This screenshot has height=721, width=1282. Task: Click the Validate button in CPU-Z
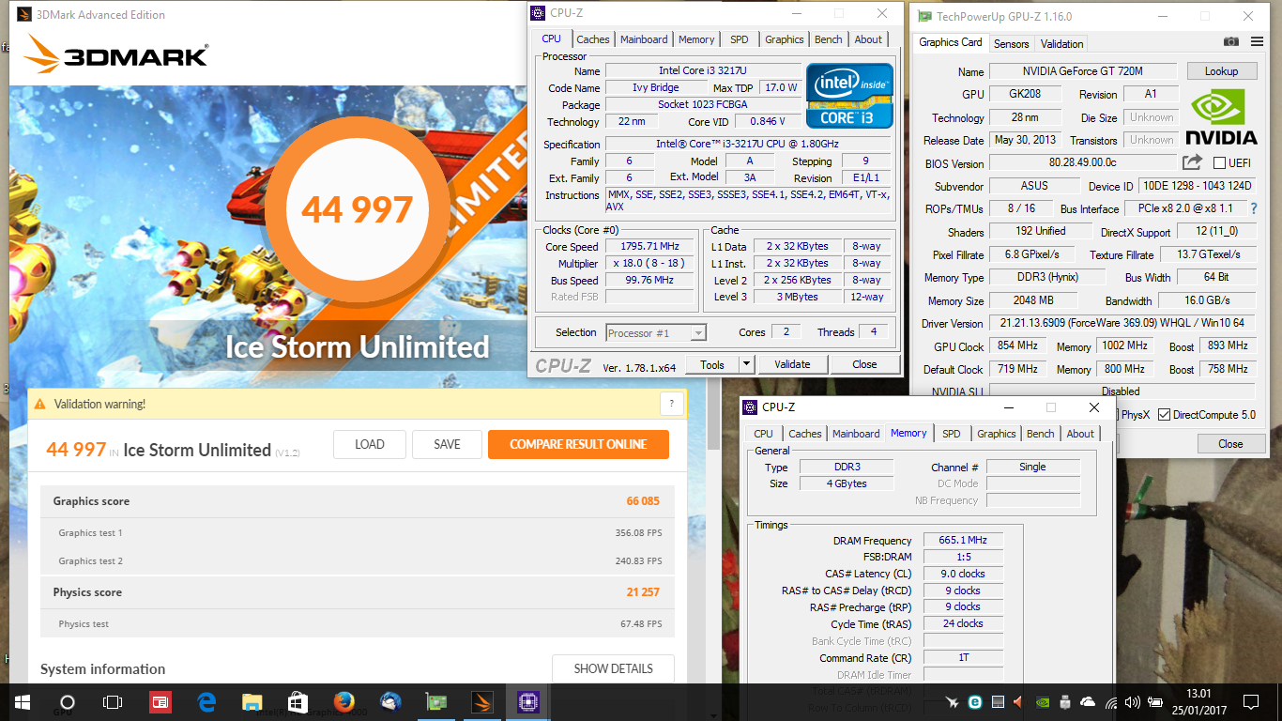point(792,364)
